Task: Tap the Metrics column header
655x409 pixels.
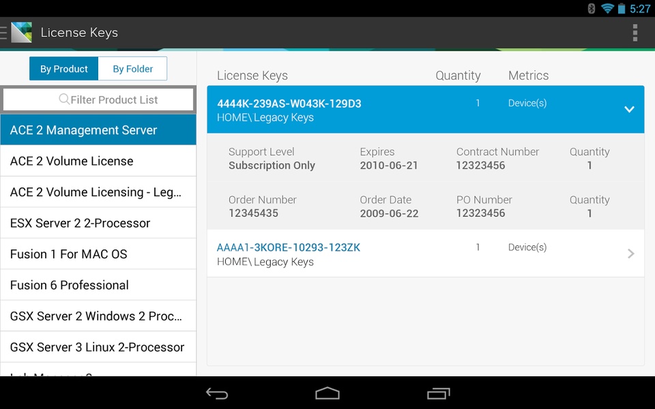Action: (x=528, y=76)
